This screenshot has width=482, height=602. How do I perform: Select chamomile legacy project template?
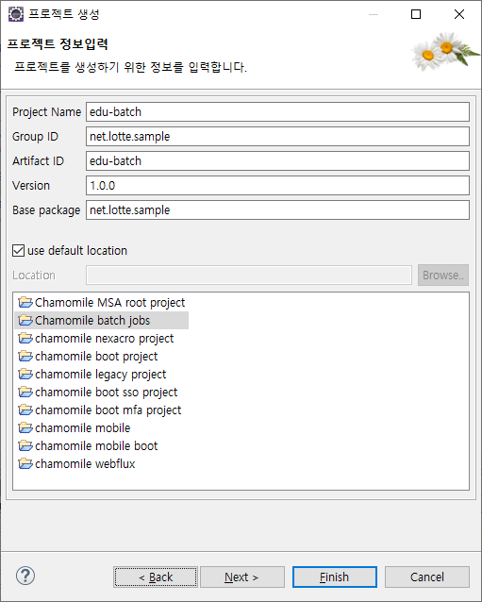coord(101,375)
